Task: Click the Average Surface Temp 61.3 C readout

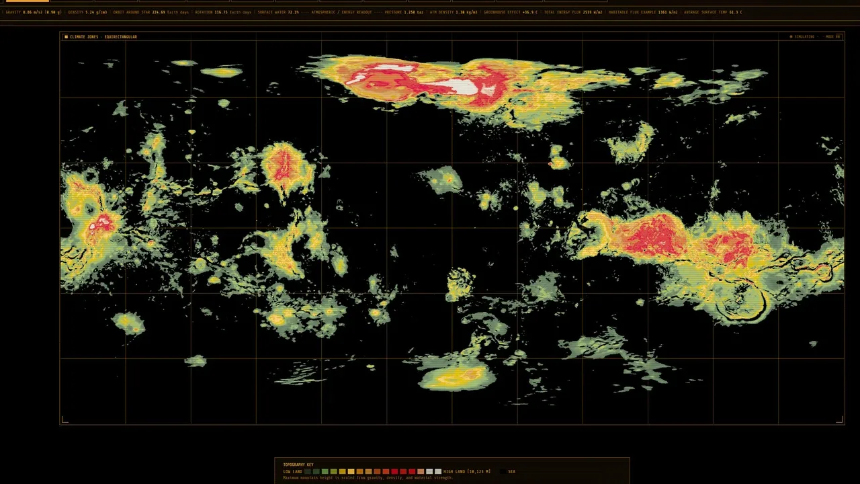Action: point(713,12)
